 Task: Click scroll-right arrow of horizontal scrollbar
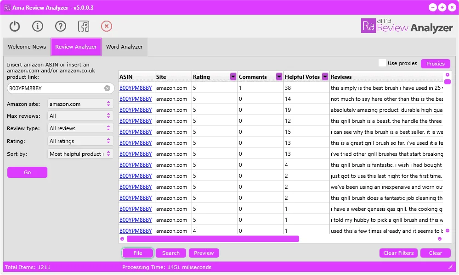[439, 239]
